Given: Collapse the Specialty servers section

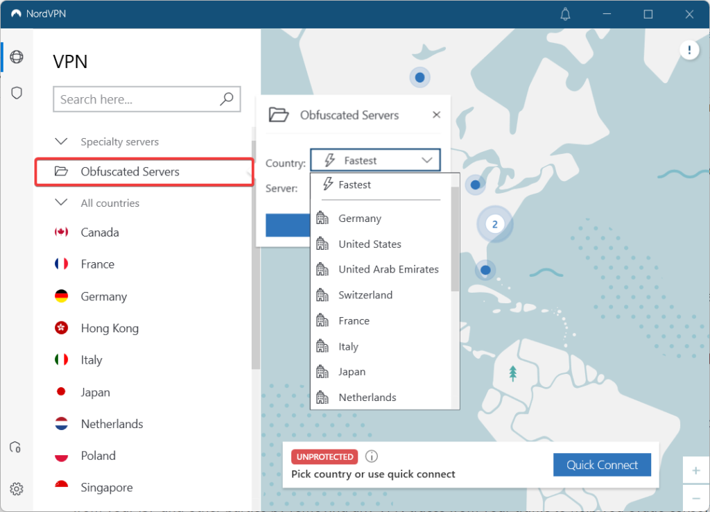Looking at the screenshot, I should (x=62, y=142).
